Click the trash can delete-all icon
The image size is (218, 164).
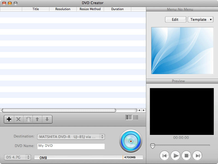click(28, 119)
